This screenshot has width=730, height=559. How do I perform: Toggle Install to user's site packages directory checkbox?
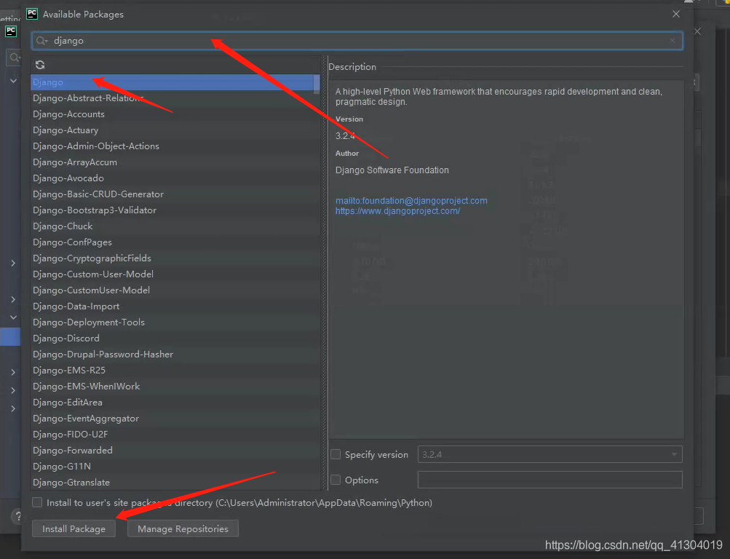[x=37, y=503]
